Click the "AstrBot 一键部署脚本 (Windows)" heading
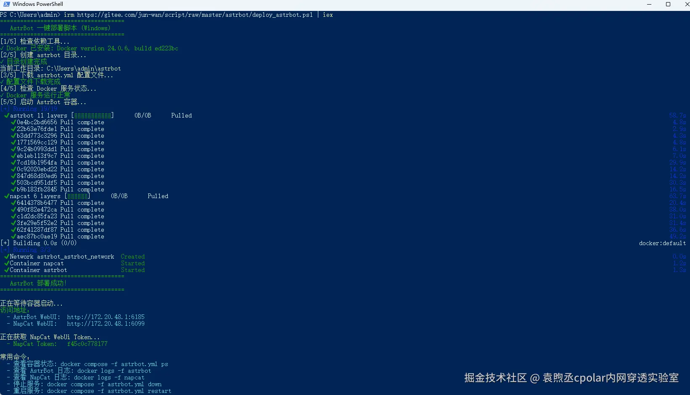The image size is (690, 395). (x=60, y=28)
